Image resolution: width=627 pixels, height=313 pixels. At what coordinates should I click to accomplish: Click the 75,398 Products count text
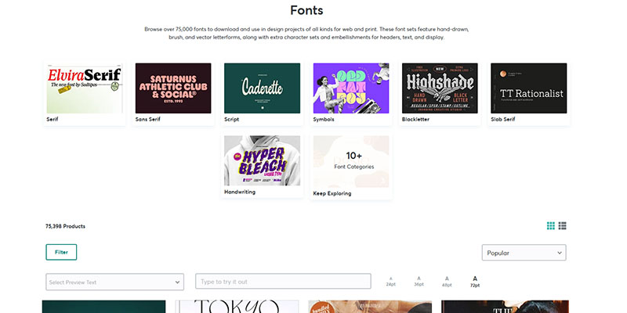click(65, 226)
